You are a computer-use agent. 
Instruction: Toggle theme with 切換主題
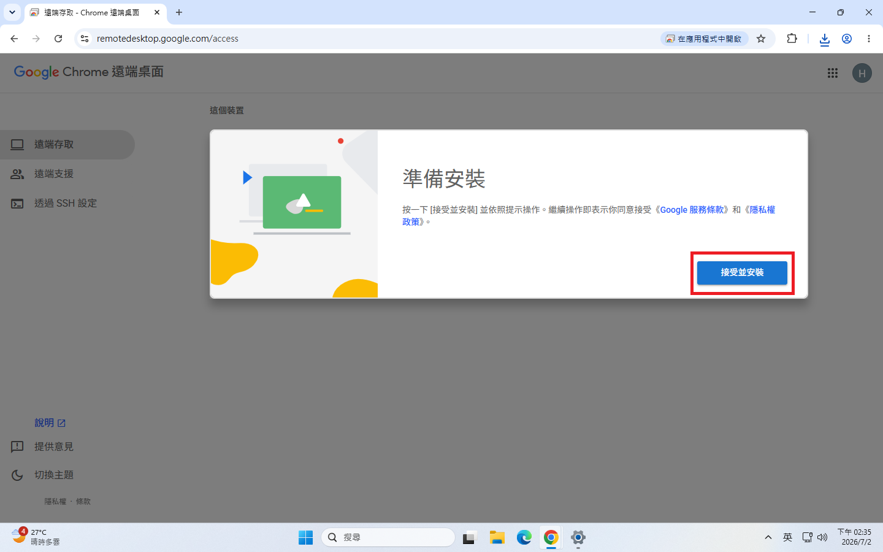[x=54, y=475]
